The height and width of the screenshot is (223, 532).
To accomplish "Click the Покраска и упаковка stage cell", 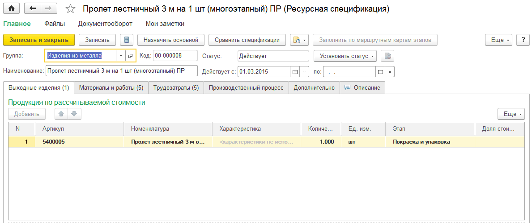I will [x=430, y=142].
